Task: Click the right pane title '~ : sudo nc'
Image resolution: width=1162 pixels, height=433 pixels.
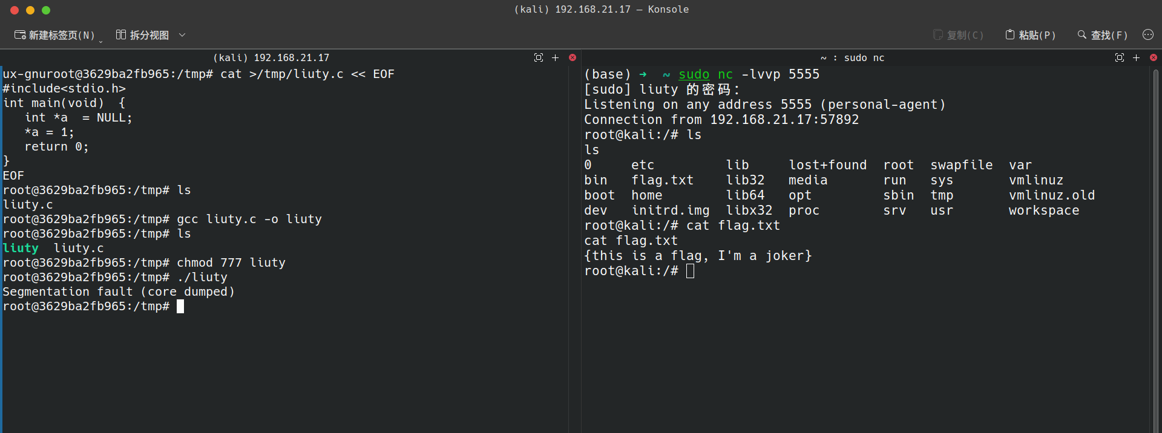Action: tap(852, 57)
